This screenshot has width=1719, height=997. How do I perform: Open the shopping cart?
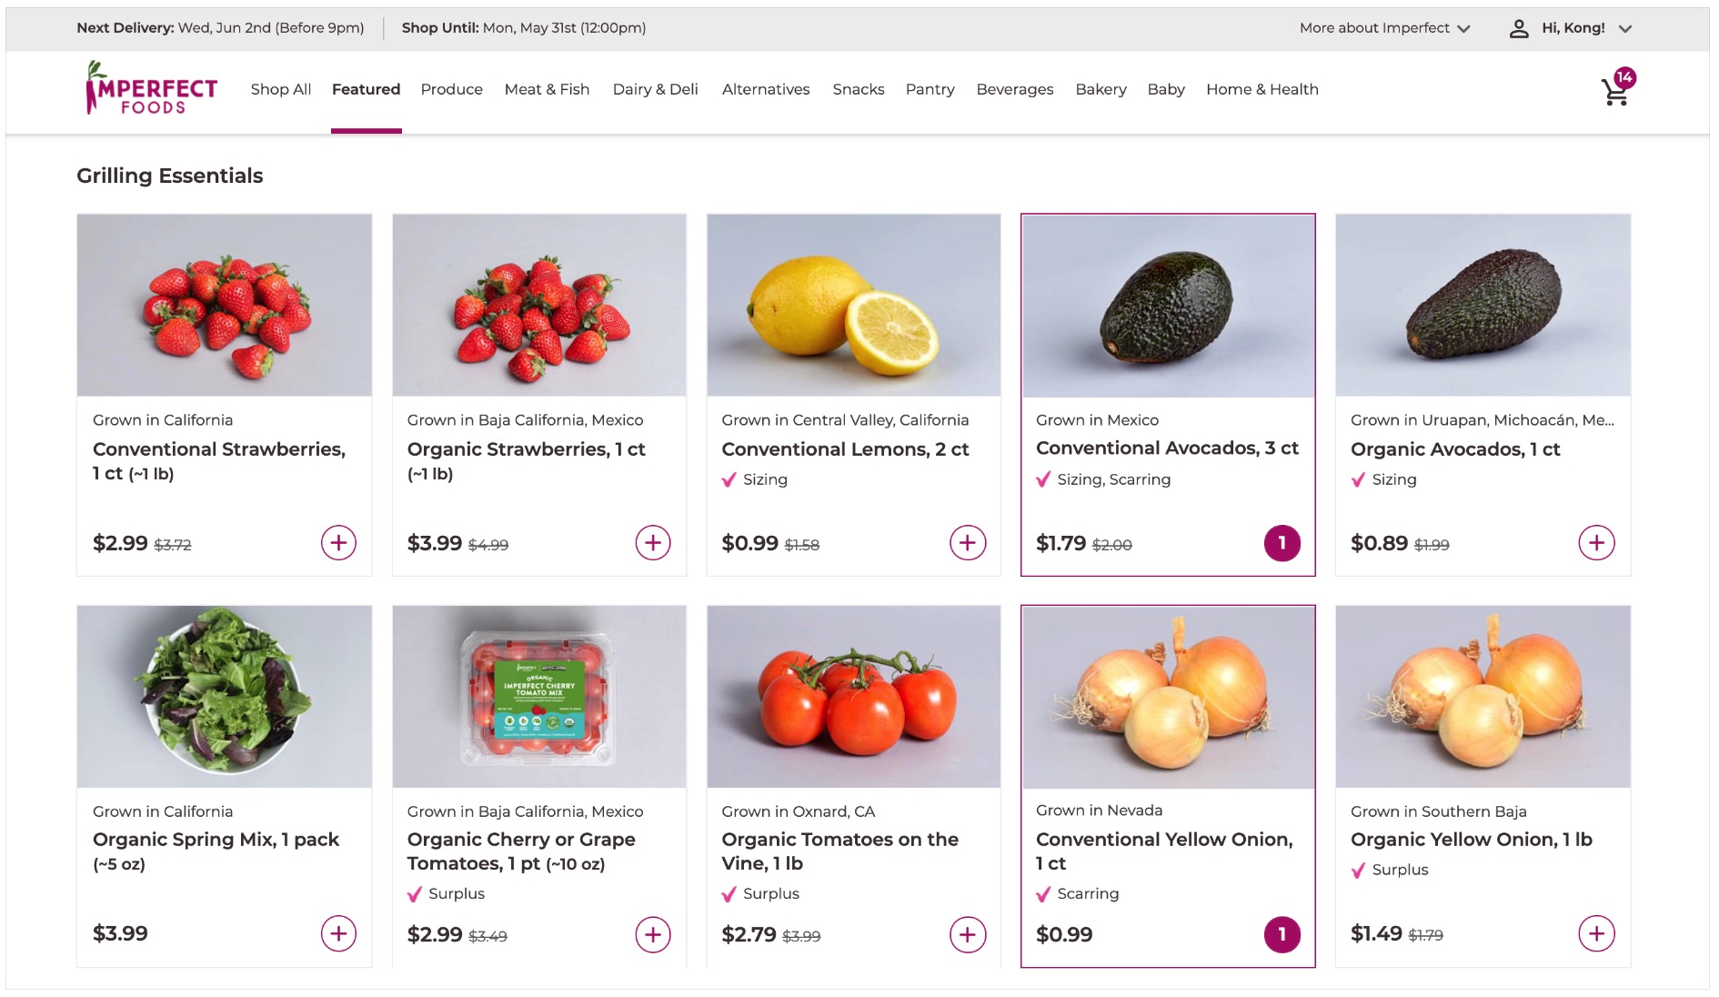[x=1615, y=91]
